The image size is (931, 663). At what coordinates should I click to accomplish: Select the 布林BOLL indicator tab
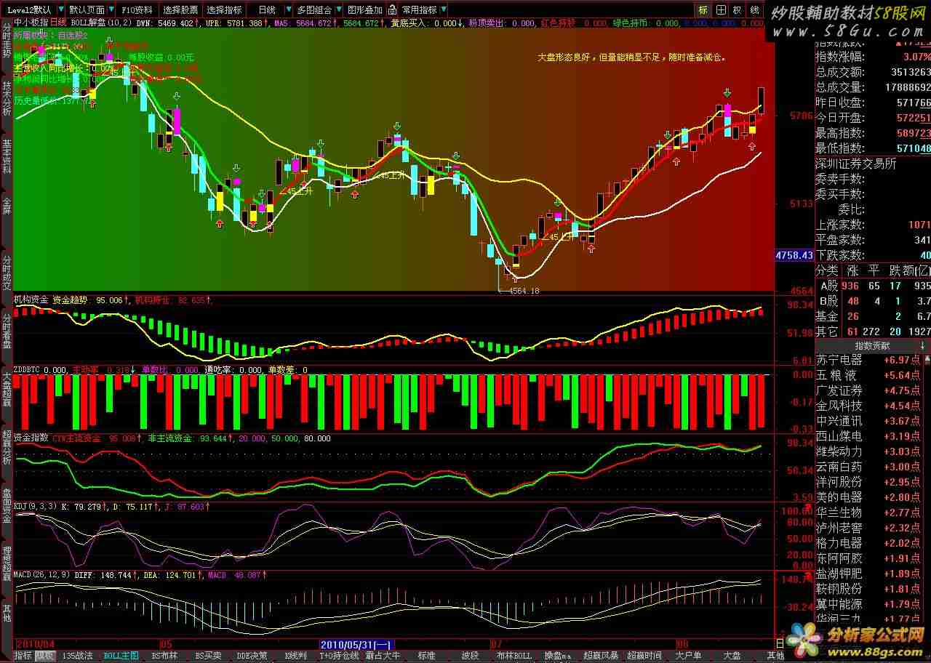[x=514, y=656]
